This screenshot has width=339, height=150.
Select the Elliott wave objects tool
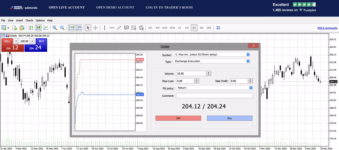click(141, 28)
